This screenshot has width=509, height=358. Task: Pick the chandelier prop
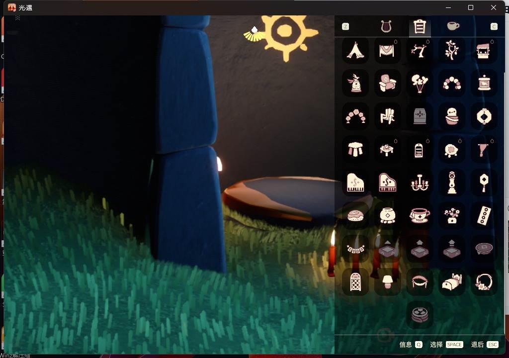tap(419, 182)
